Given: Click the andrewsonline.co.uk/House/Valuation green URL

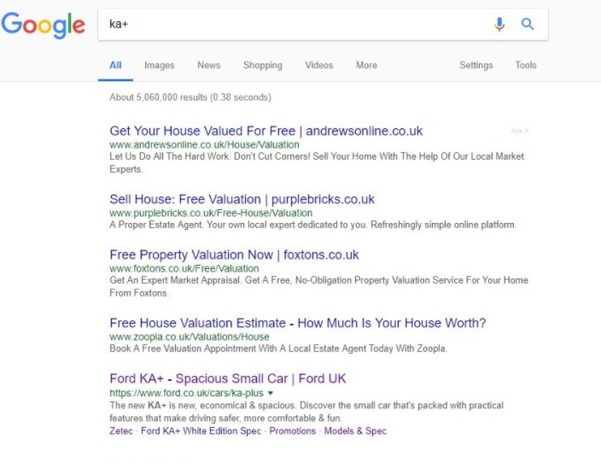Looking at the screenshot, I should pyautogui.click(x=204, y=144).
